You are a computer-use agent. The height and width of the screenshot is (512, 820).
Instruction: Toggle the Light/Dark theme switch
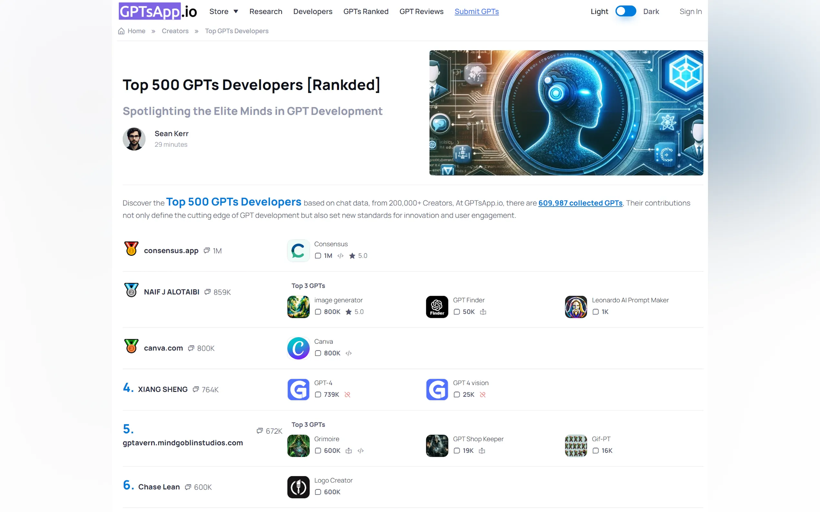[x=625, y=11]
